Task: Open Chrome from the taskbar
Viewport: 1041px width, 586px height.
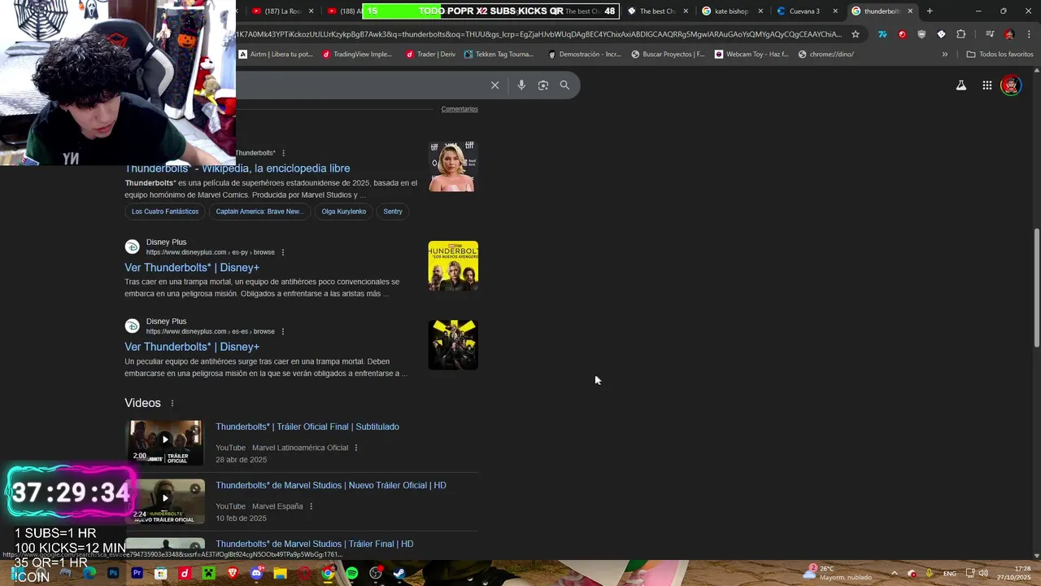Action: pyautogui.click(x=328, y=573)
